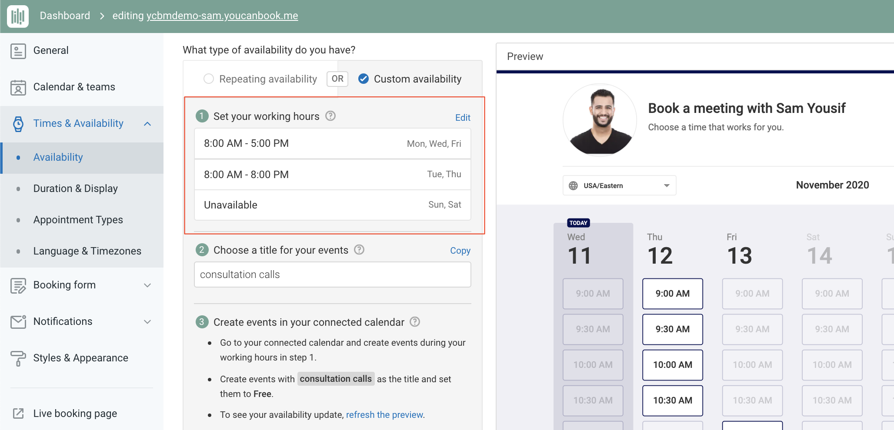Open help icon next to Choose a title
894x430 pixels.
[x=359, y=250]
